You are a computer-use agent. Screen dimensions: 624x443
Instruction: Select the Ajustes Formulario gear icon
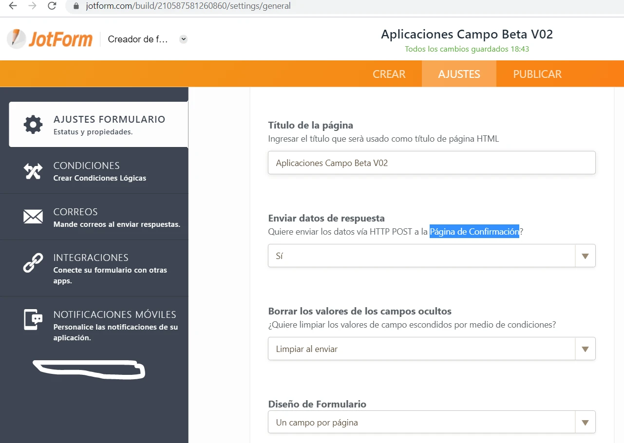click(x=32, y=124)
